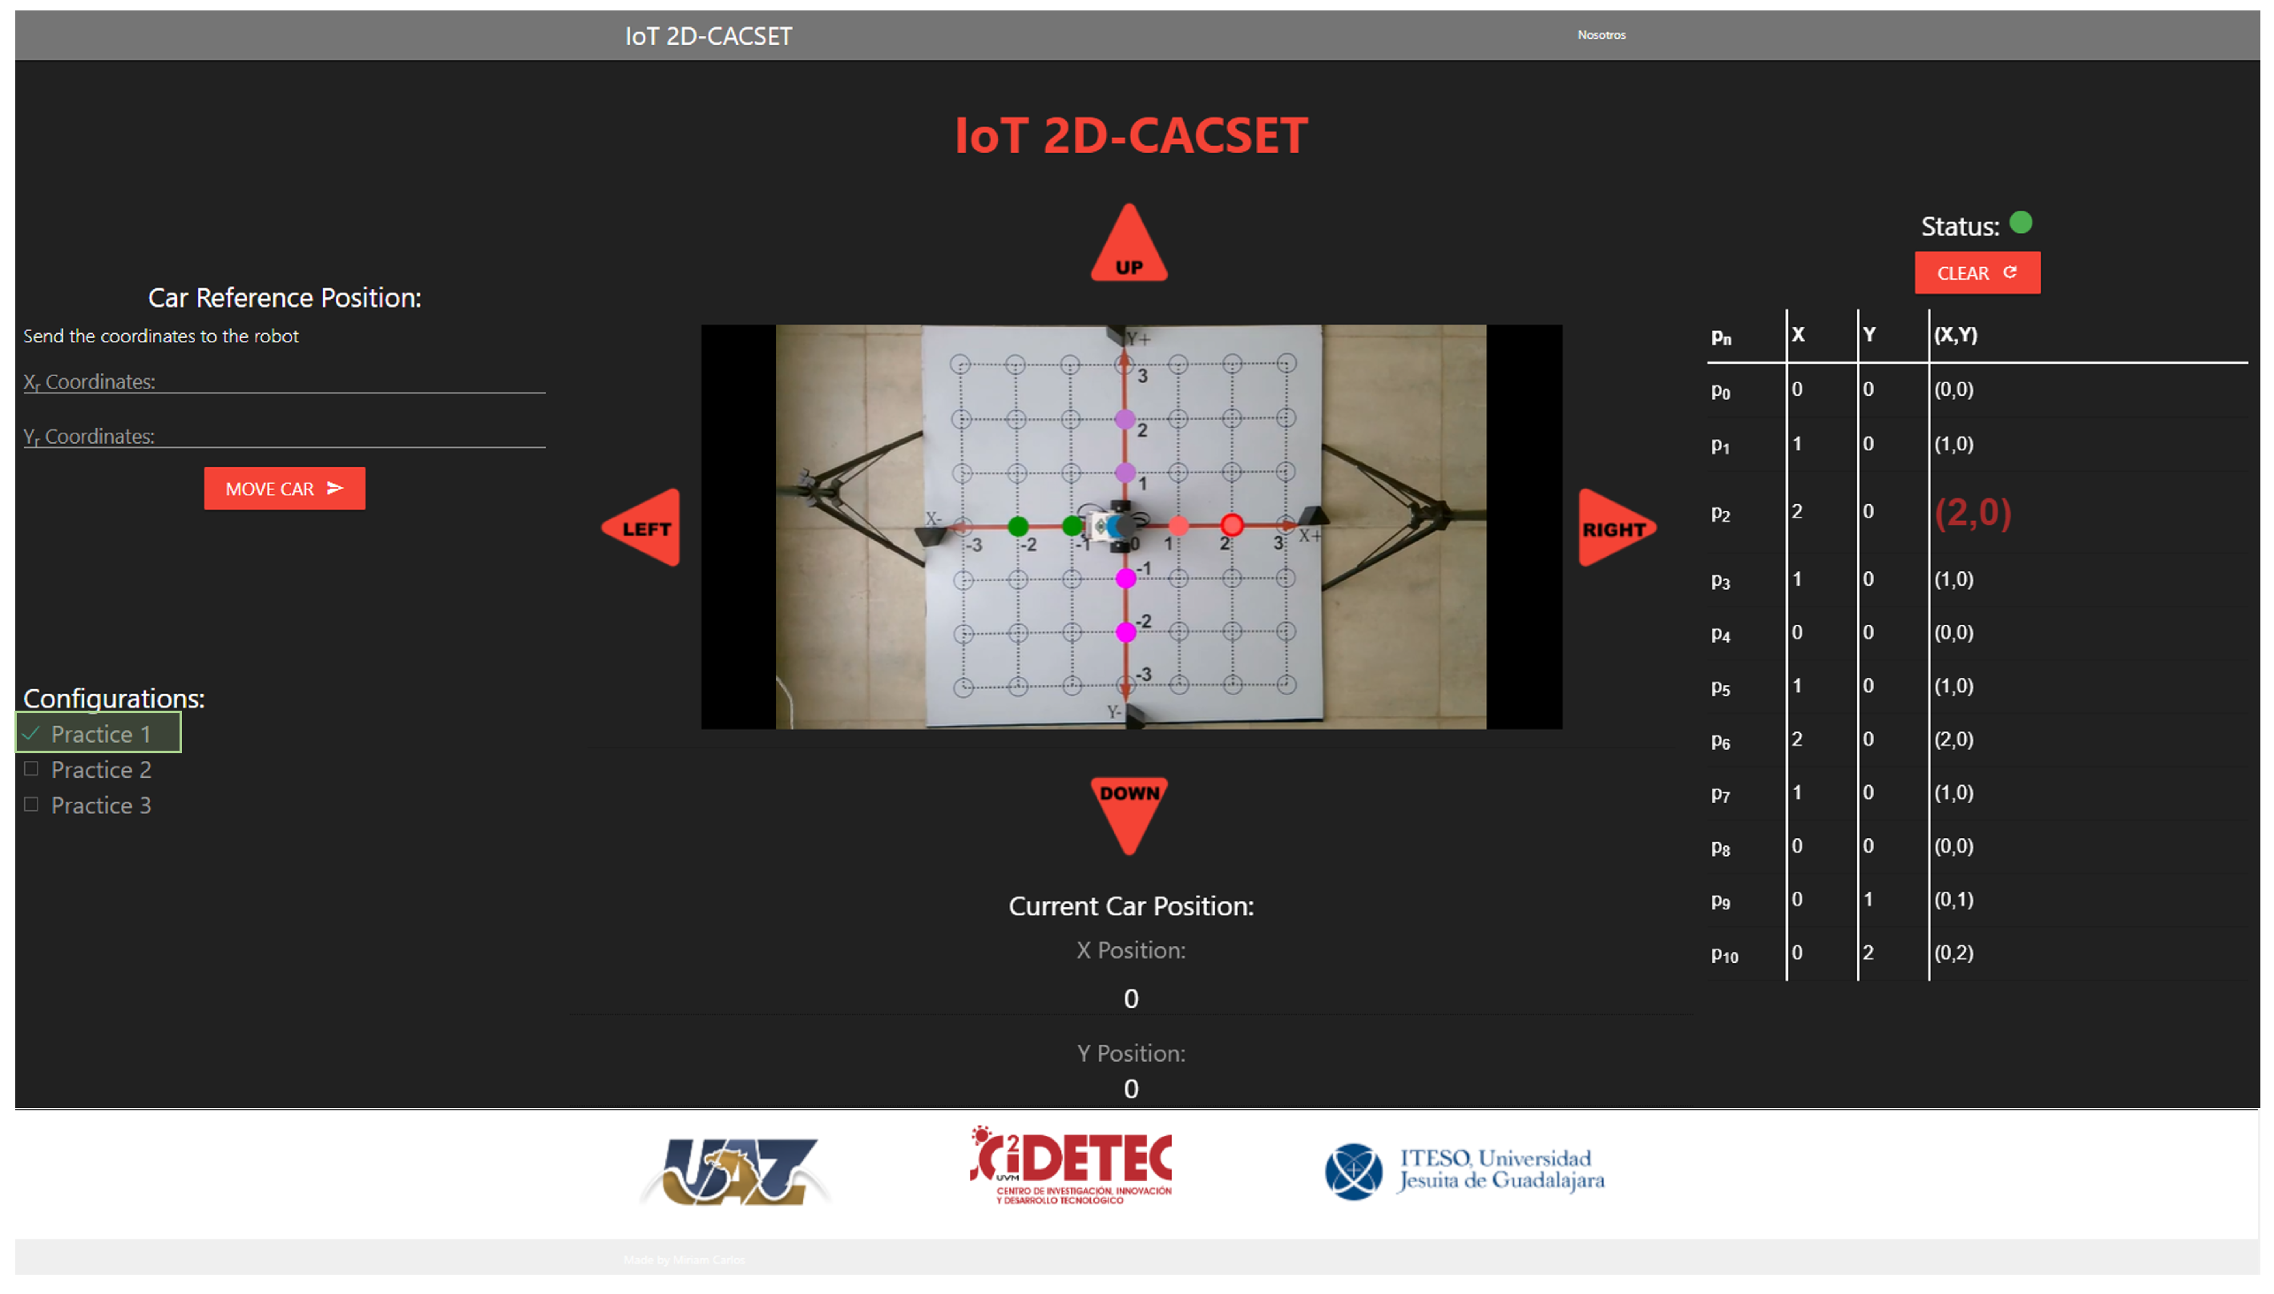The image size is (2274, 1294).
Task: Click the IoT 2D-CACSET navbar title
Action: pos(708,35)
